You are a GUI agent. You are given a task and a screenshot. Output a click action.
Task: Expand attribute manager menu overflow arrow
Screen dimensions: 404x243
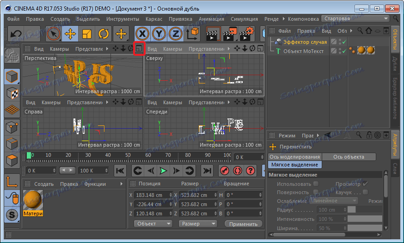[318, 135]
